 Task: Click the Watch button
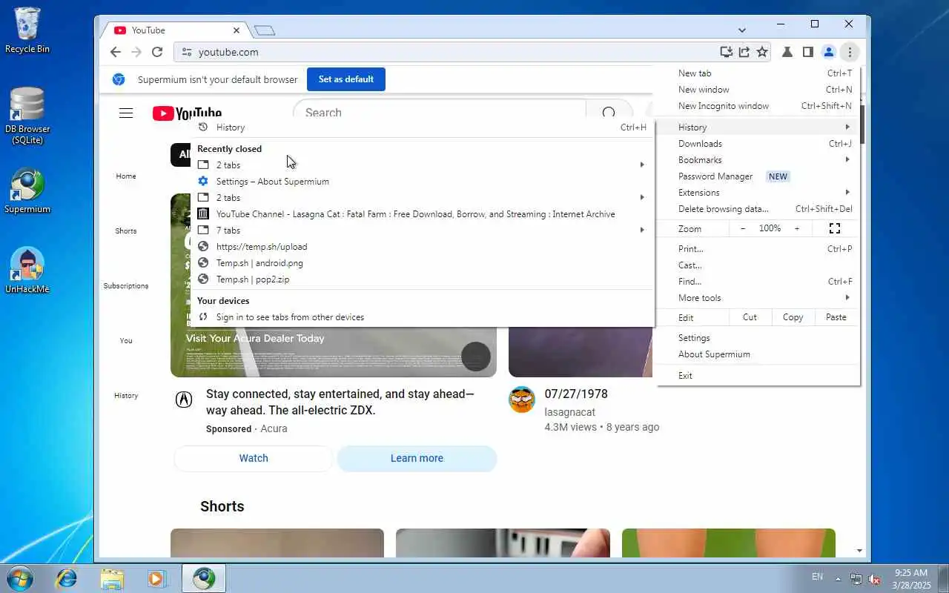(x=254, y=458)
